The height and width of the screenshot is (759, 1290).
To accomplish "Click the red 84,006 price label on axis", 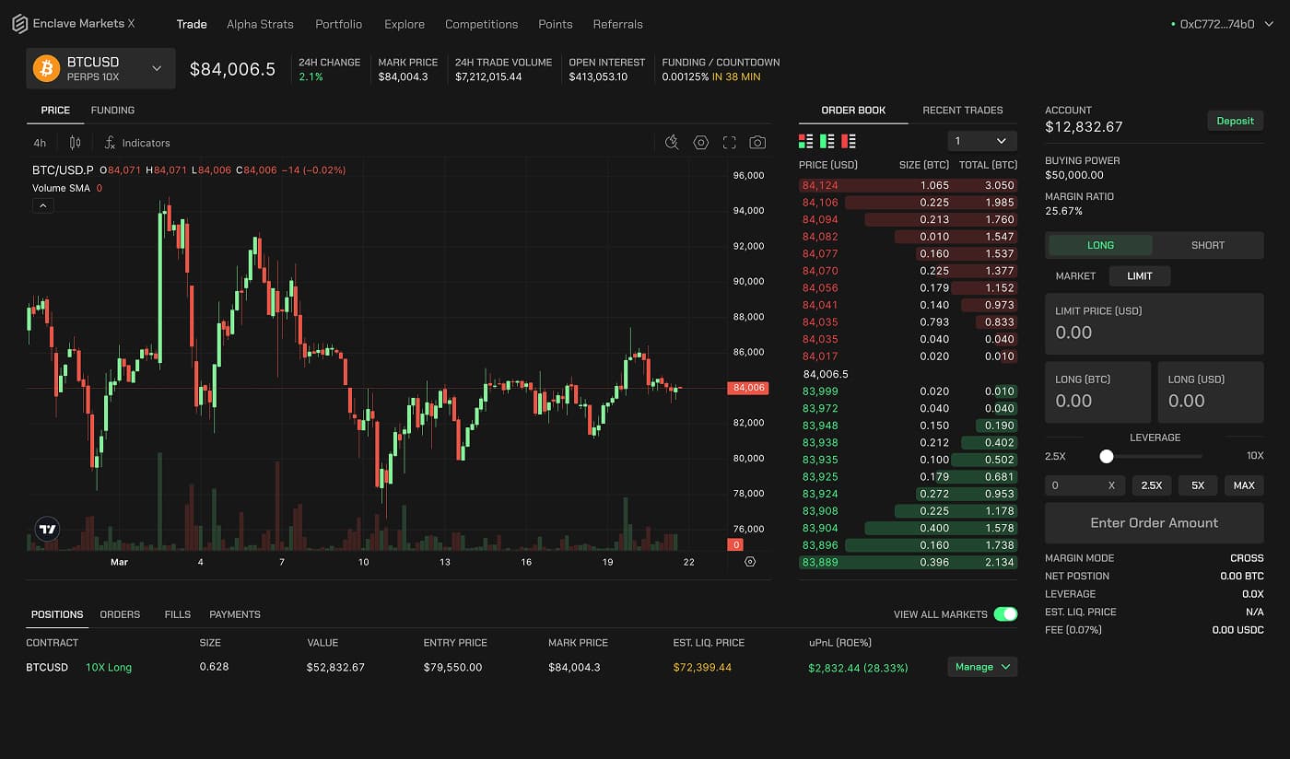I will tap(747, 388).
